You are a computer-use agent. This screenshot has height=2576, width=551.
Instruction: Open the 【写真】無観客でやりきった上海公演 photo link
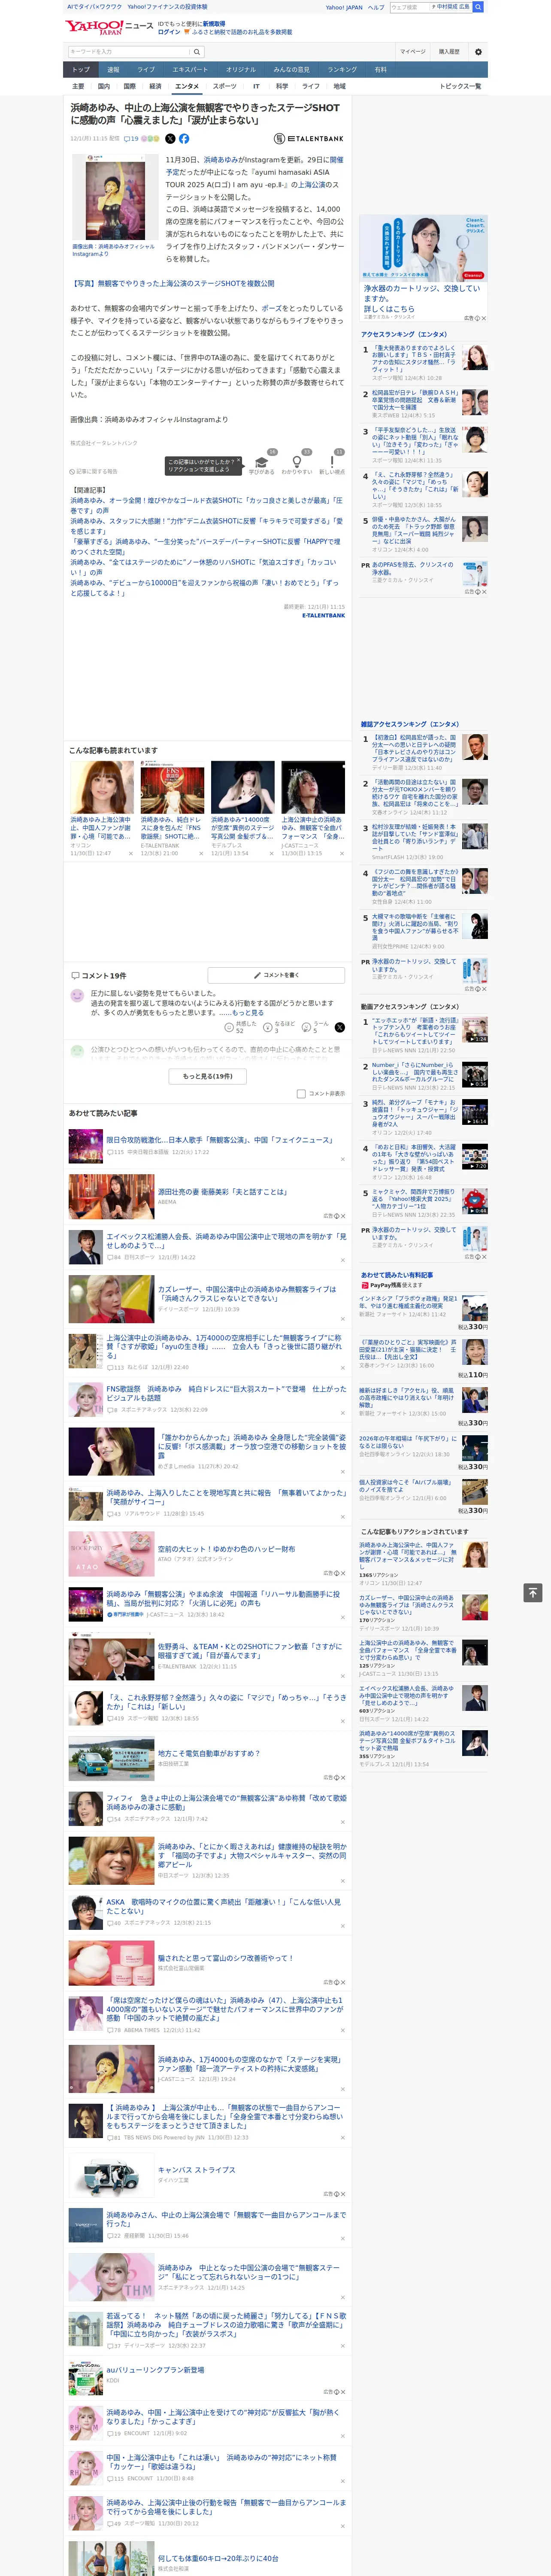172,283
